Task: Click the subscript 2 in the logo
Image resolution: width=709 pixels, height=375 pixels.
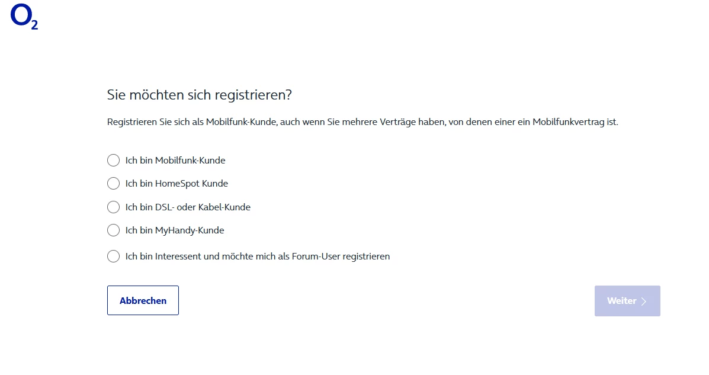Action: pyautogui.click(x=34, y=25)
